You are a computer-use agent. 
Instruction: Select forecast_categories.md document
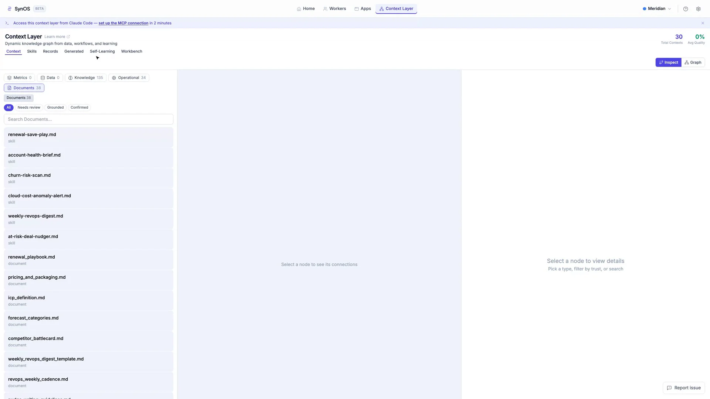[88, 321]
